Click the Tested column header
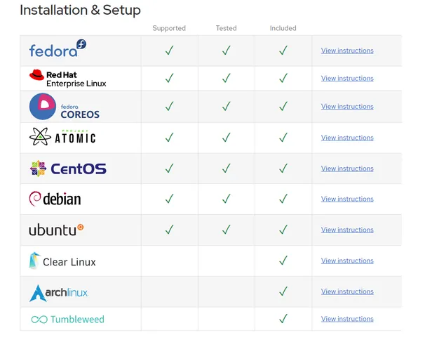 point(227,28)
